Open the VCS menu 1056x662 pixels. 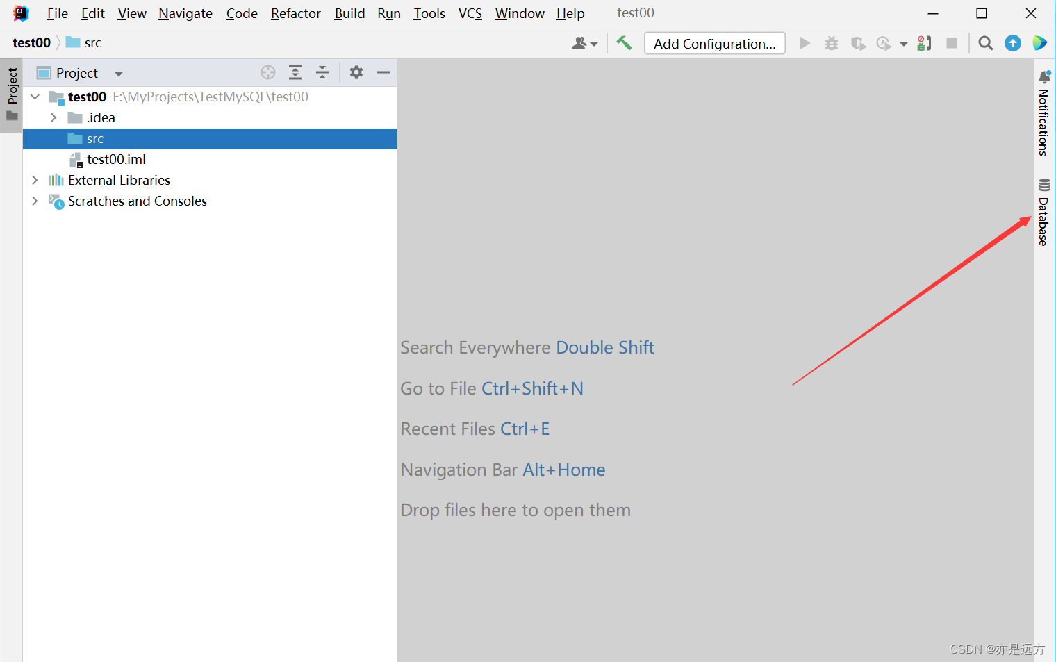click(470, 13)
